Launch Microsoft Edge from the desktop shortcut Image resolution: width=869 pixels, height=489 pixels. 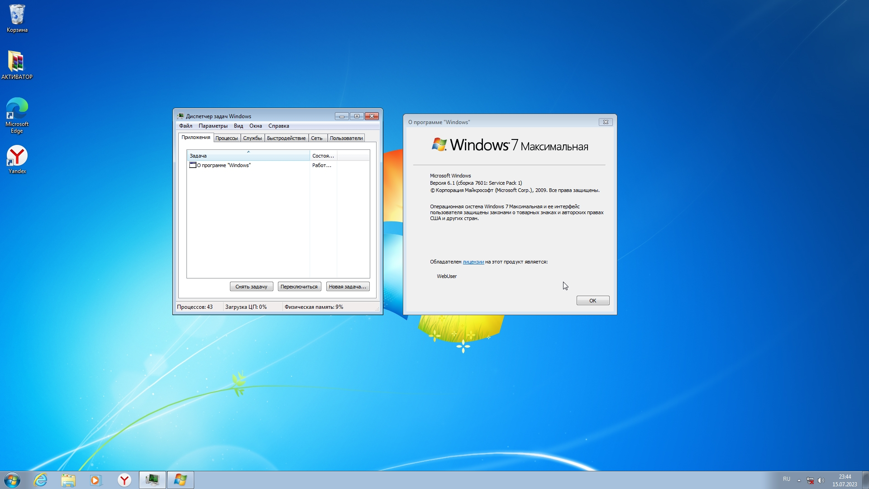[x=17, y=115]
